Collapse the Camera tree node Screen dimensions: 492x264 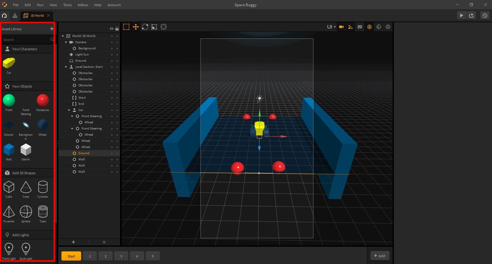point(66,42)
